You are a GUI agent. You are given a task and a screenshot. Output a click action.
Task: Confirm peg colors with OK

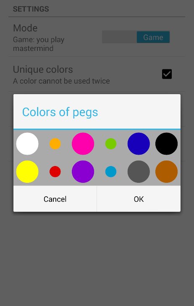click(x=139, y=199)
